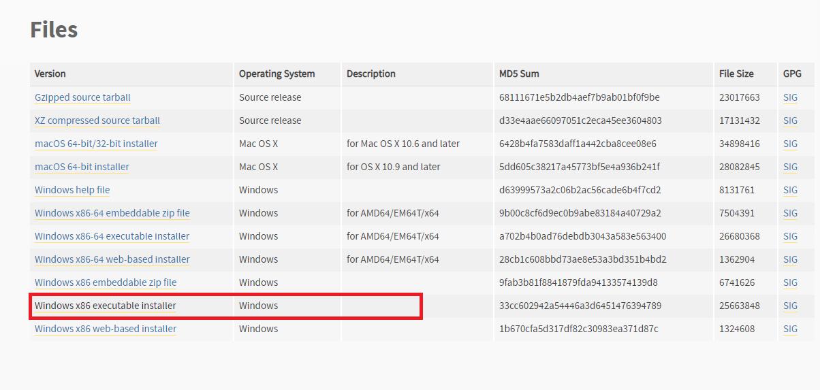
Task: Download Windows x86 embeddable zip file
Action: click(106, 282)
